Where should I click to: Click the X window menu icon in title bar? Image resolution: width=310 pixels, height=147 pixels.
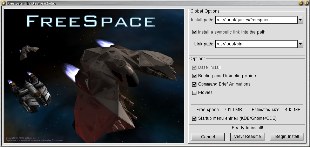(4, 3)
